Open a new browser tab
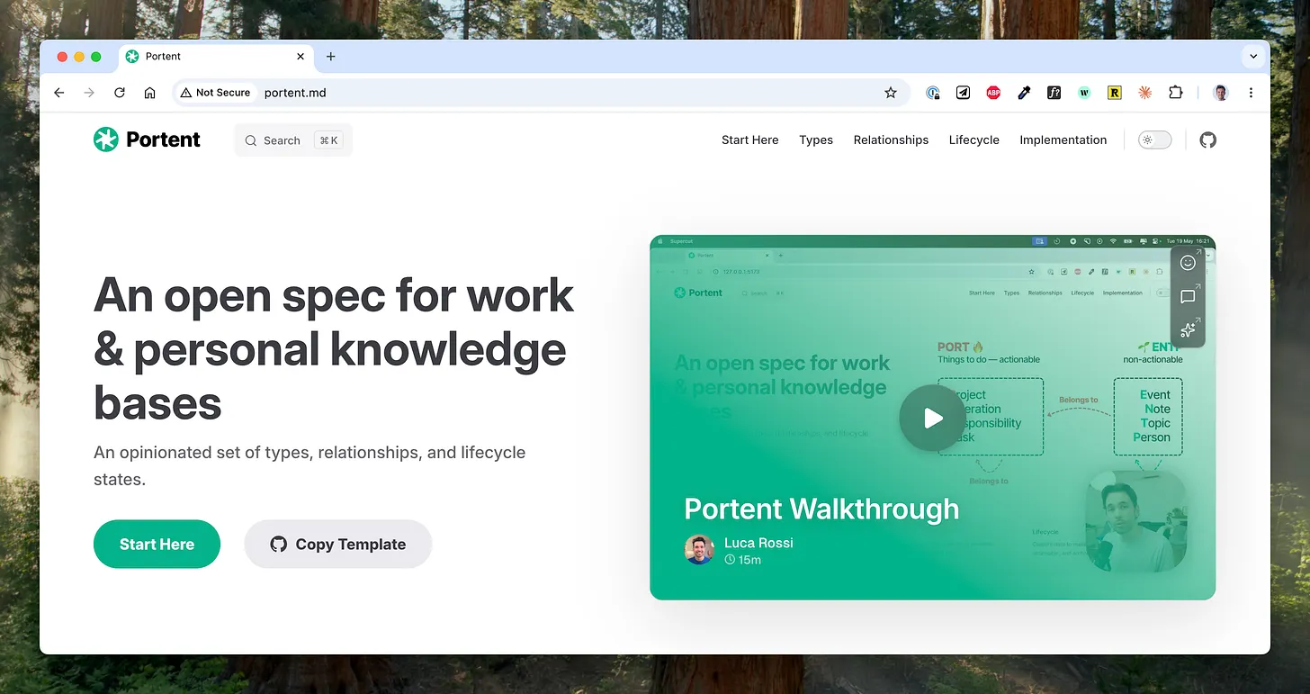This screenshot has width=1310, height=694. point(331,57)
